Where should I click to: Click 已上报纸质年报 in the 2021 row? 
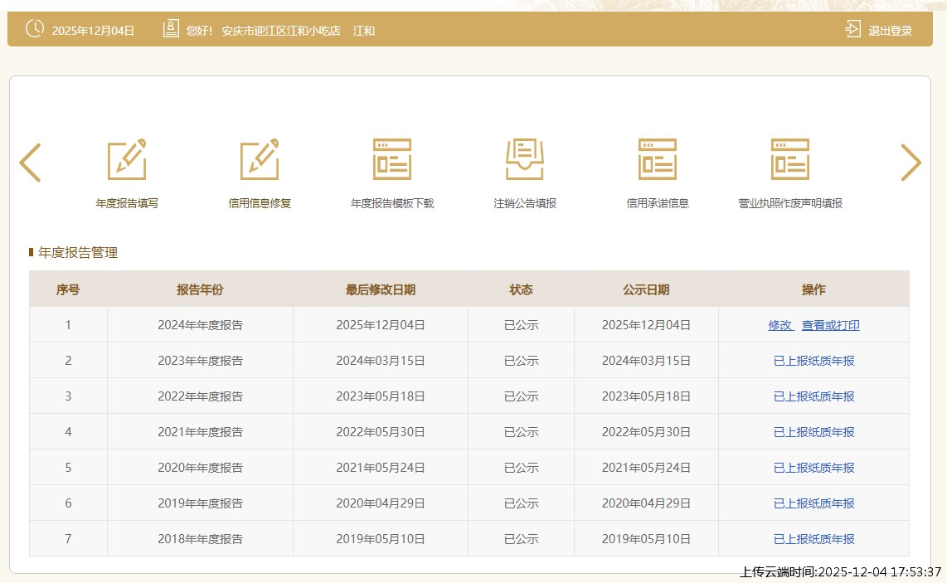pyautogui.click(x=813, y=432)
